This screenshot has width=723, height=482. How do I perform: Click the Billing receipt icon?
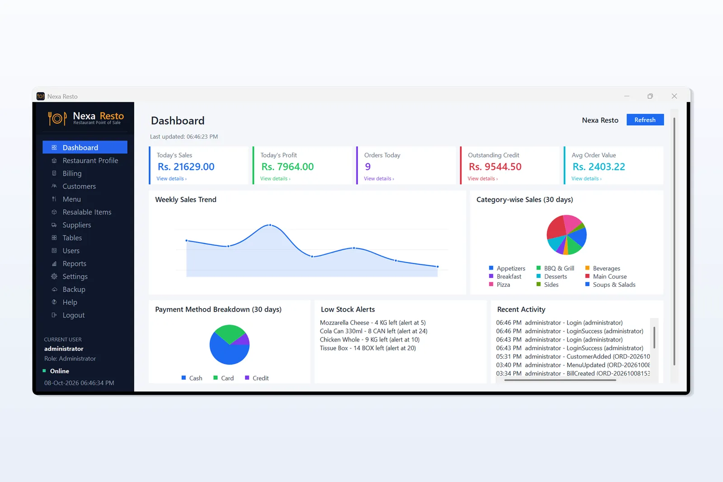pyautogui.click(x=54, y=173)
